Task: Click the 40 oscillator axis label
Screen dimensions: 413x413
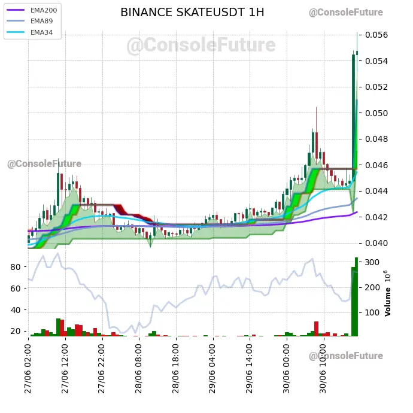Action: pos(16,310)
